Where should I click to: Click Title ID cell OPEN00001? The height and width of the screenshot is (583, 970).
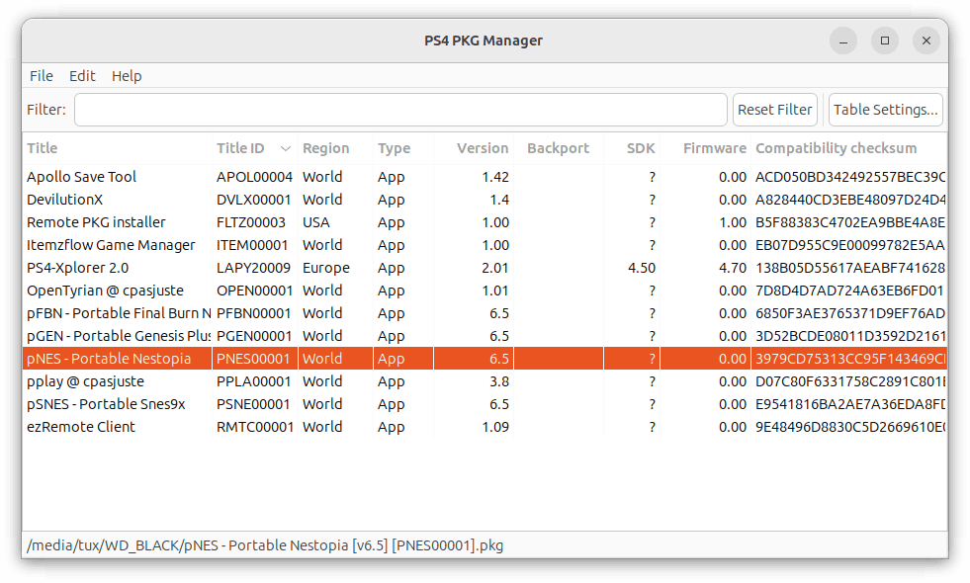point(254,291)
